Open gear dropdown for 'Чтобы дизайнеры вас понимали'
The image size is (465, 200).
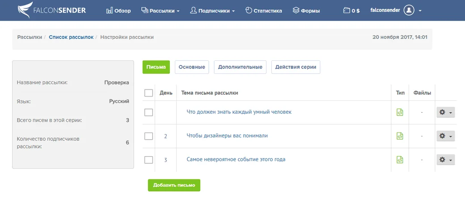[x=445, y=136]
